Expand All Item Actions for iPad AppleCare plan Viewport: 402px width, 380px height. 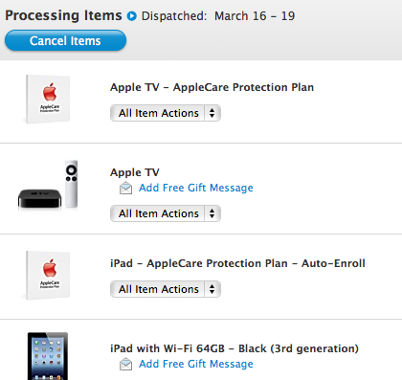click(166, 289)
